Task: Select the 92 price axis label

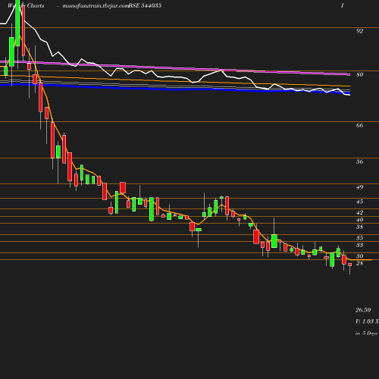Action: tap(359, 31)
